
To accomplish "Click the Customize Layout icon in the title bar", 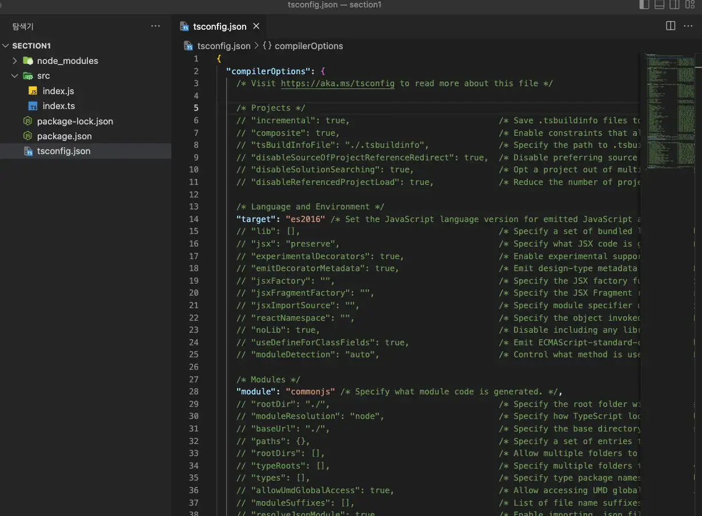I will [x=689, y=5].
